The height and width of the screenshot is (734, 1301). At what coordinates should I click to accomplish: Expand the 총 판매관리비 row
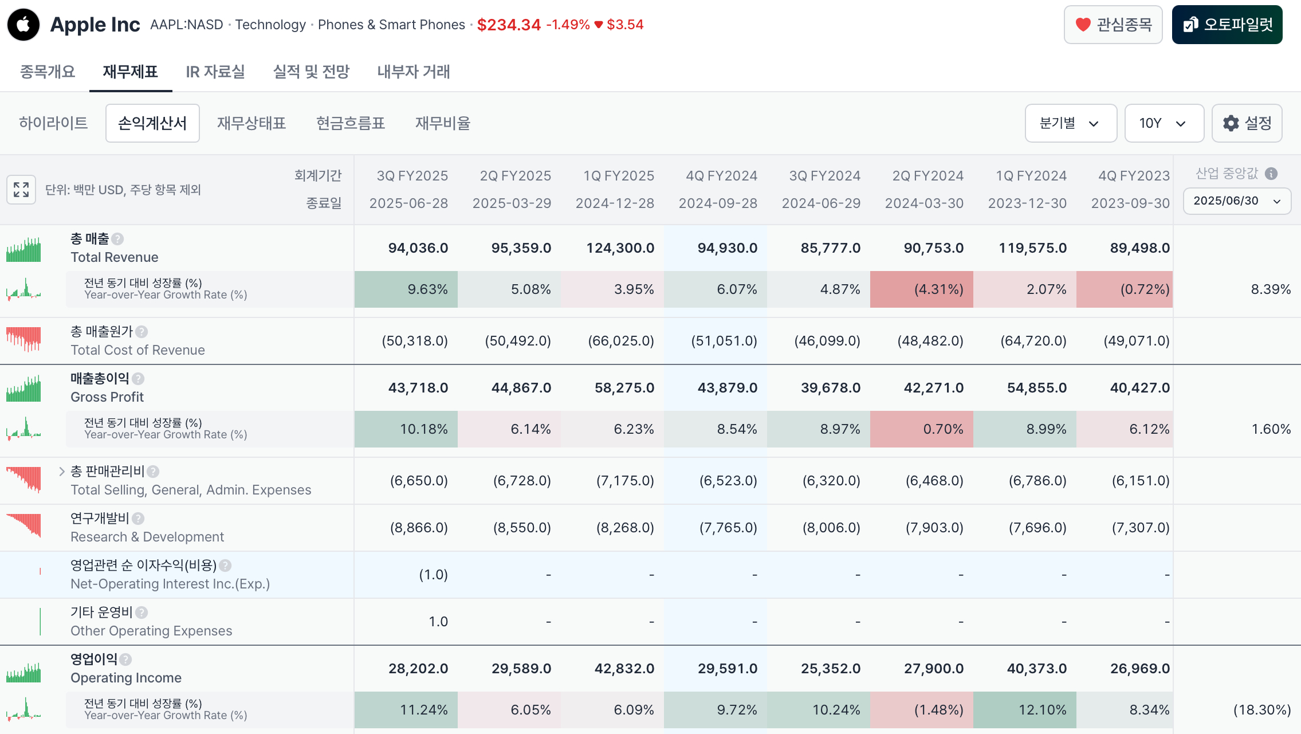(x=62, y=472)
